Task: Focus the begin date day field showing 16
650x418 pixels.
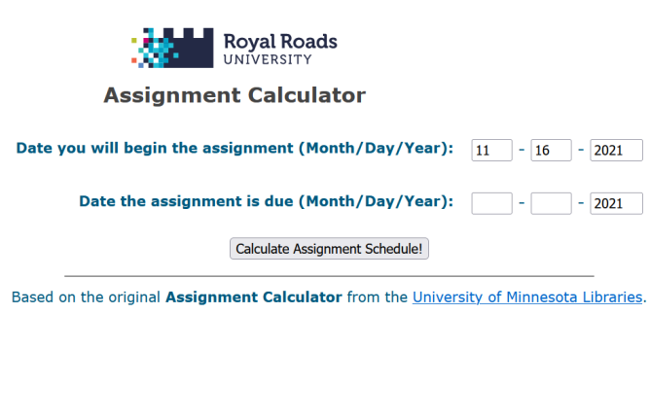Action: [551, 150]
